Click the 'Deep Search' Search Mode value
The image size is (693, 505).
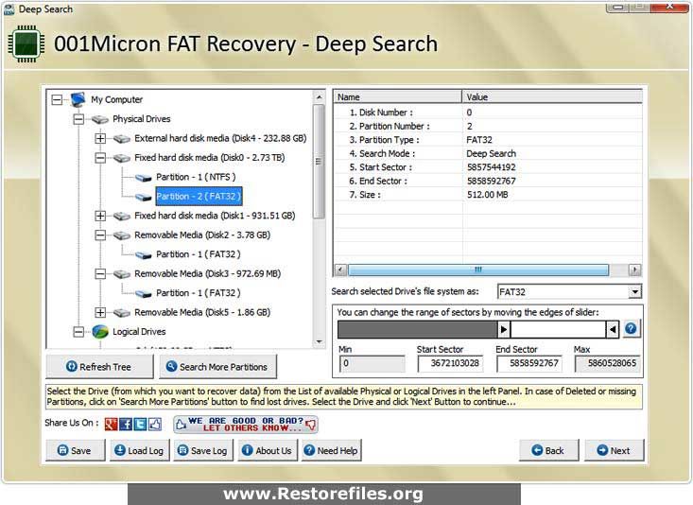pos(491,153)
